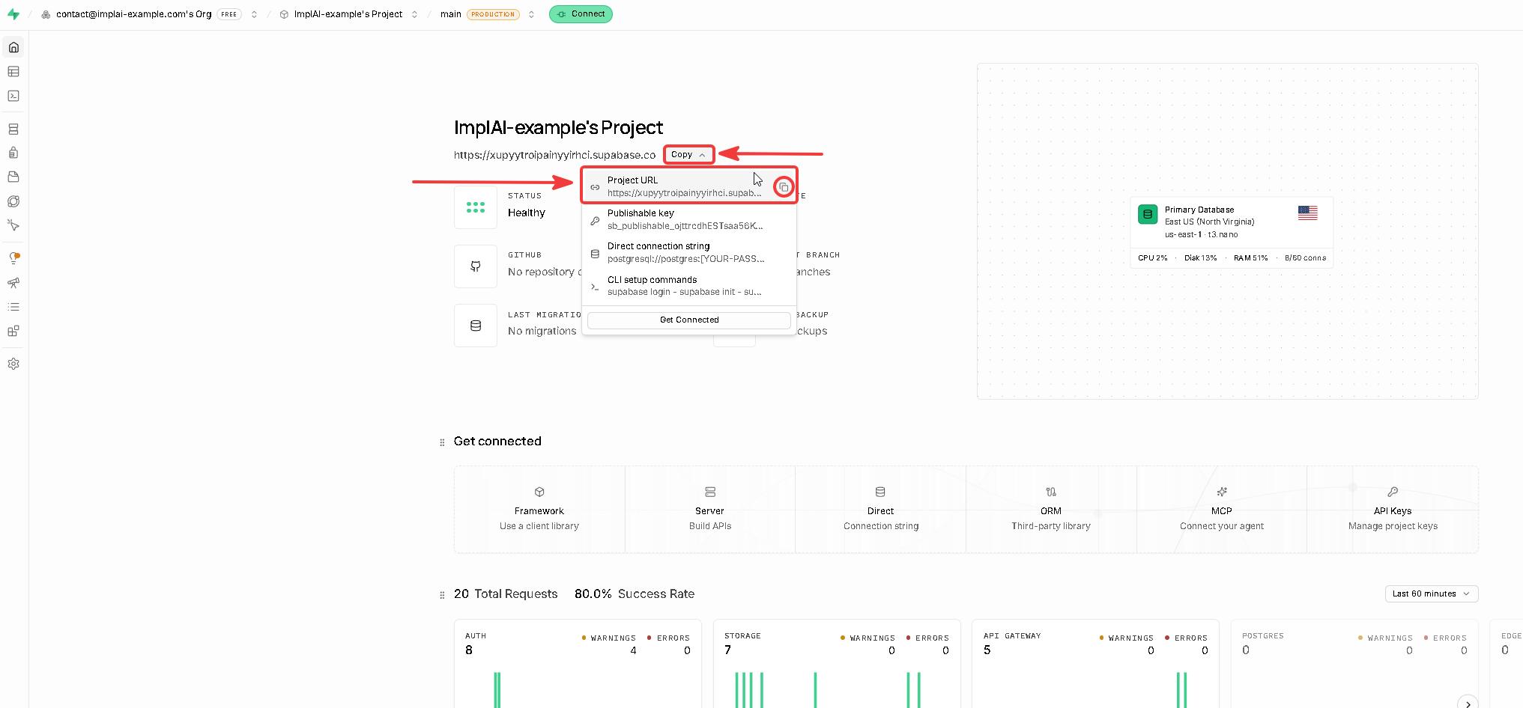Open the Framework client library card
The height and width of the screenshot is (708, 1523).
pyautogui.click(x=539, y=510)
